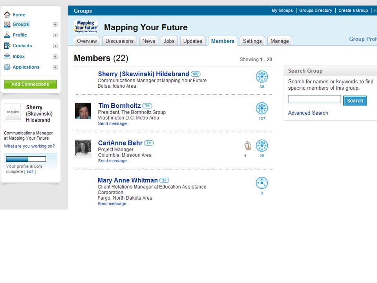
Task: Click the Home house icon
Action: coord(7,15)
